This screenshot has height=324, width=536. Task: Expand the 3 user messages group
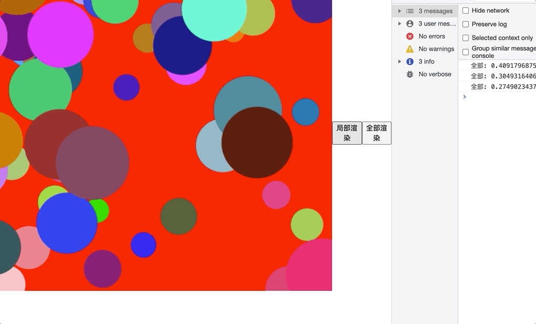[x=399, y=24]
